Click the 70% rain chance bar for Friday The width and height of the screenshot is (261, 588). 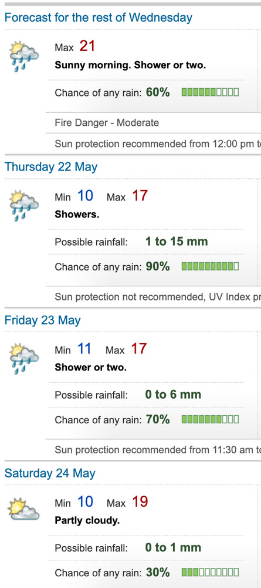pos(210,419)
